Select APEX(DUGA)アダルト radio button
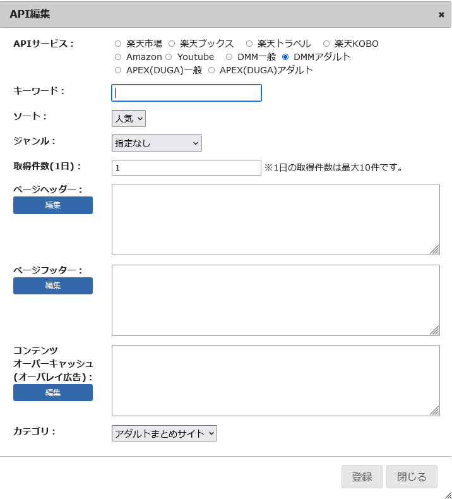This screenshot has height=499, width=452. (211, 70)
